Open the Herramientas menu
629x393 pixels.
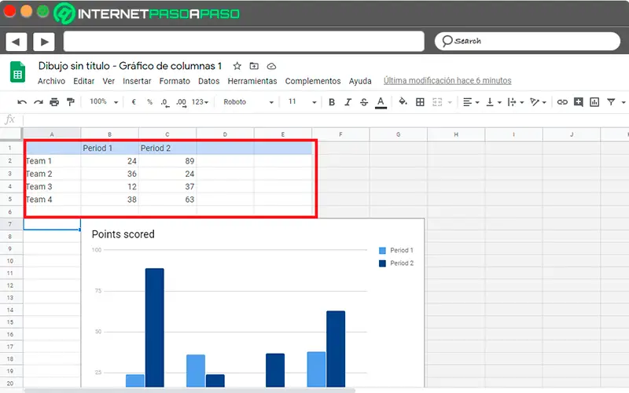252,81
